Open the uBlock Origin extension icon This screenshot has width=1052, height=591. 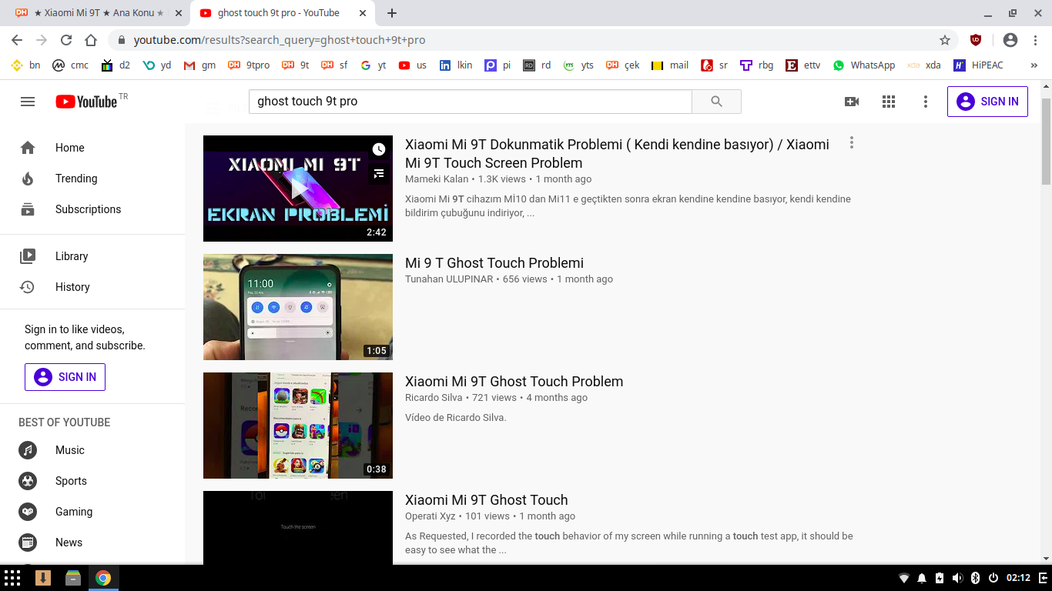click(x=976, y=40)
